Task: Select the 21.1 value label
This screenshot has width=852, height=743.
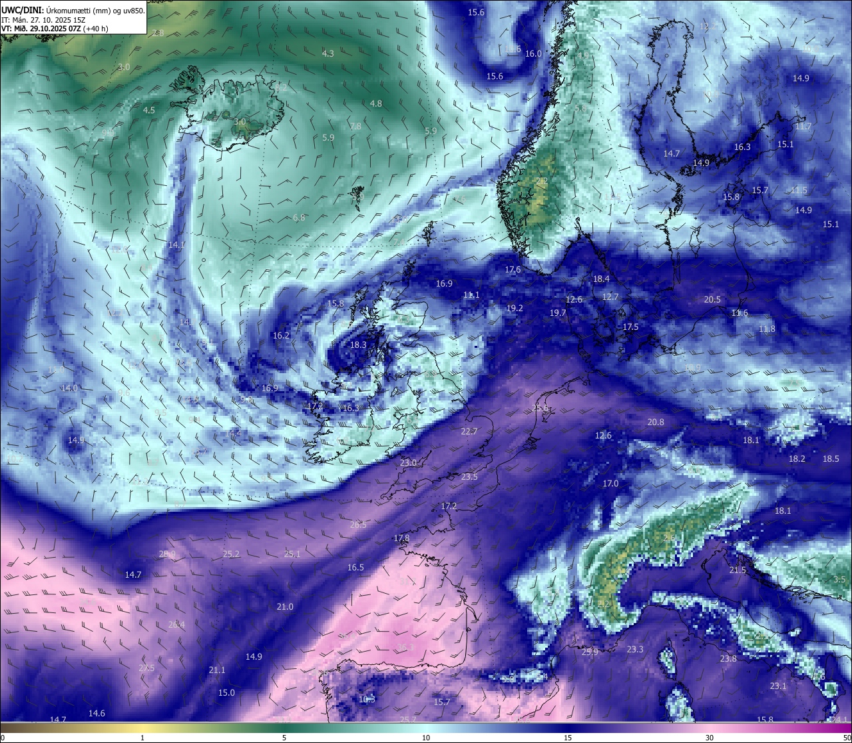Action: click(217, 670)
